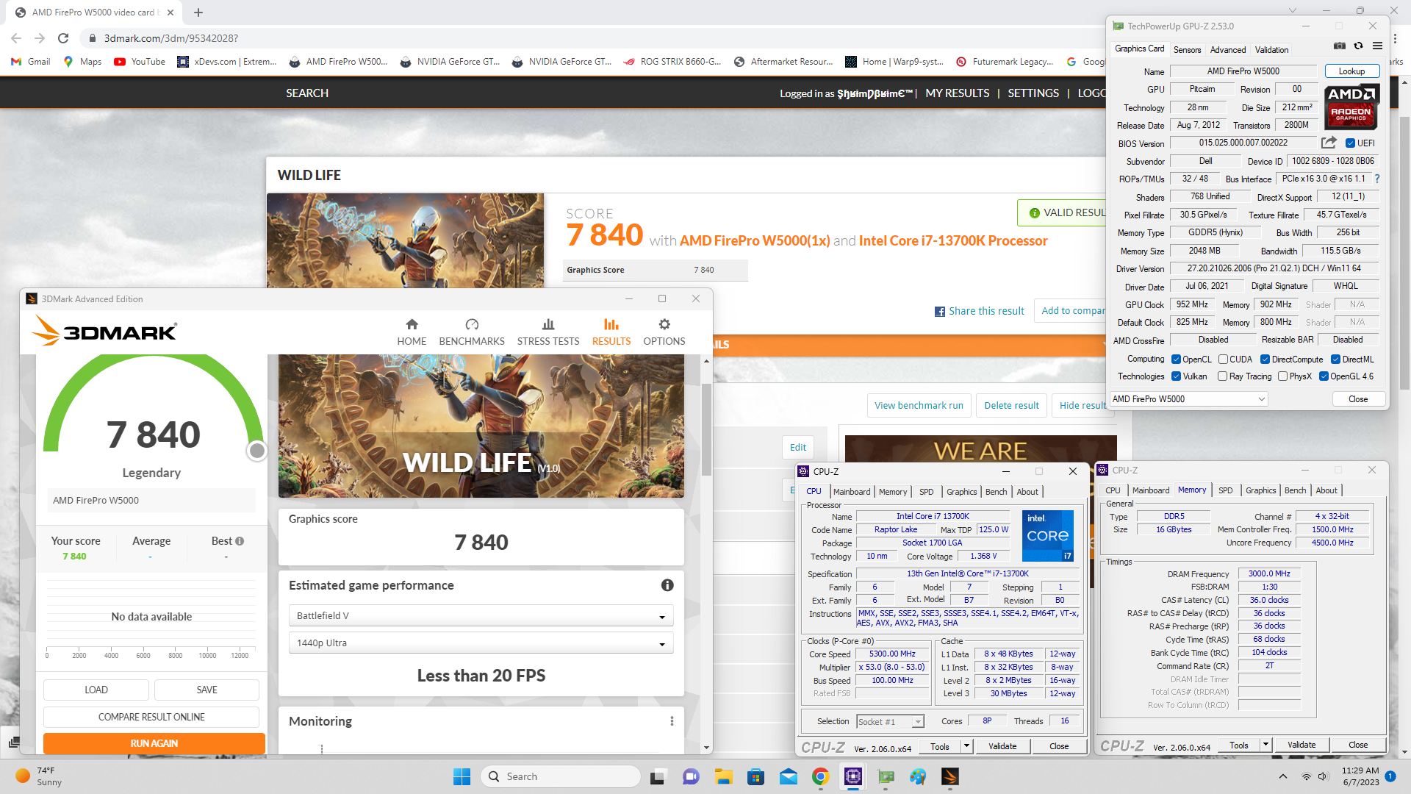Toggle the UEFI checkbox in GPU-Z
This screenshot has height=794, width=1411.
(x=1350, y=143)
